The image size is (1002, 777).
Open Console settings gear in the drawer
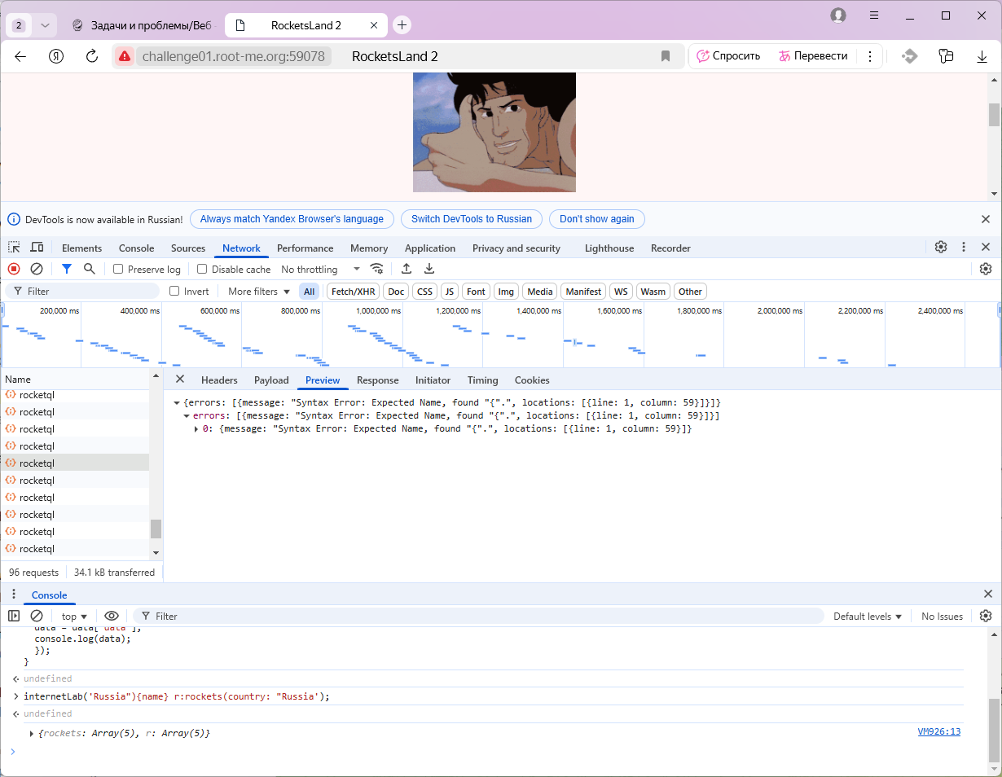[x=986, y=616]
